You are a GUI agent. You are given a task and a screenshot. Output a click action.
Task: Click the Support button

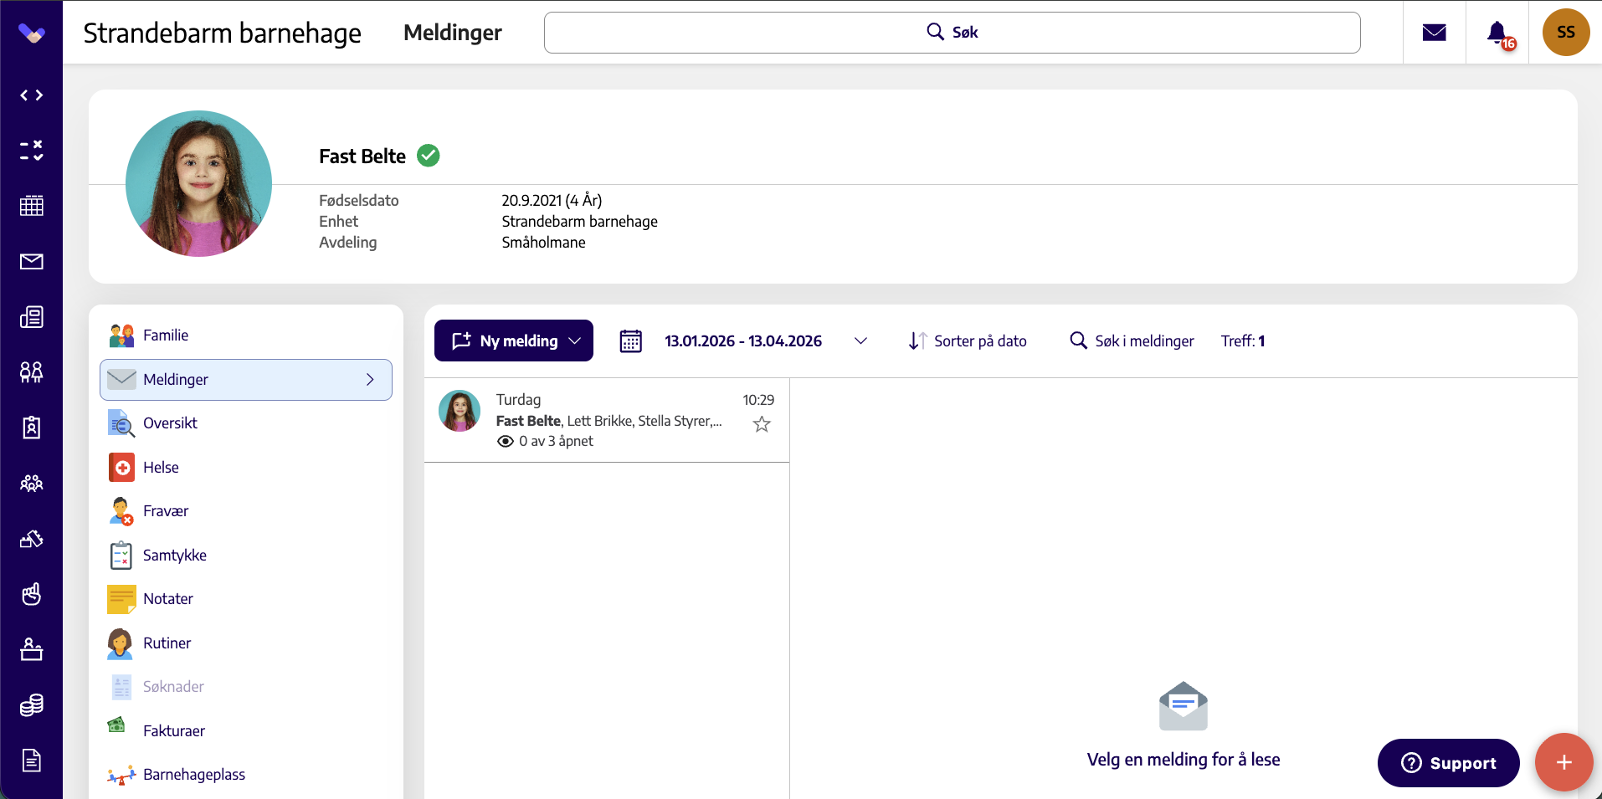click(1449, 763)
